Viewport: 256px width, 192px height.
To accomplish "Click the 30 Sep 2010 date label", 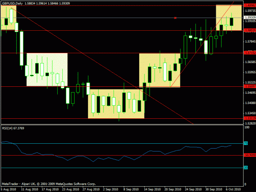I will pos(213,189).
